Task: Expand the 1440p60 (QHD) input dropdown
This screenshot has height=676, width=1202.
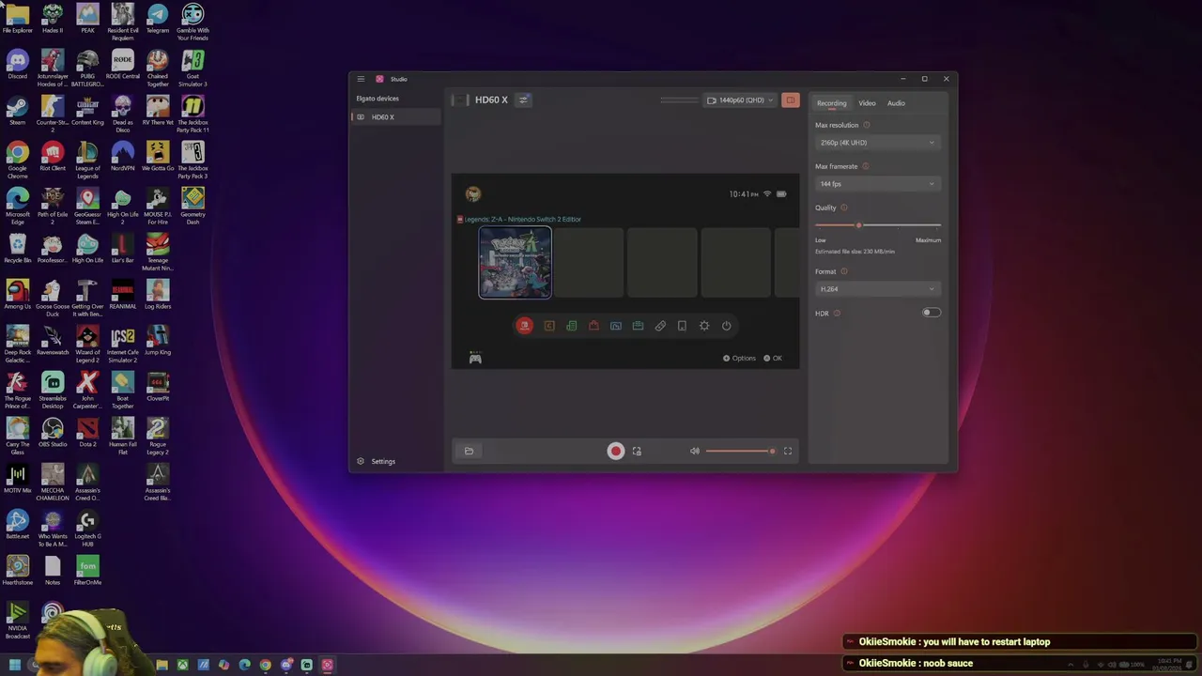Action: [x=740, y=100]
